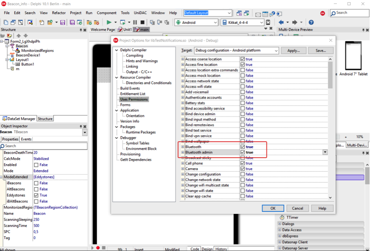
Task: Click the Object Inspector search field
Action: pyautogui.click(x=44, y=146)
